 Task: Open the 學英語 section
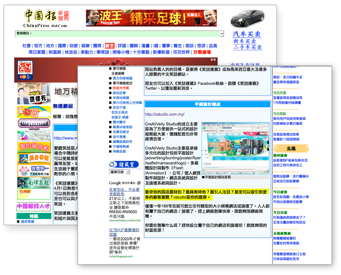click(x=103, y=52)
